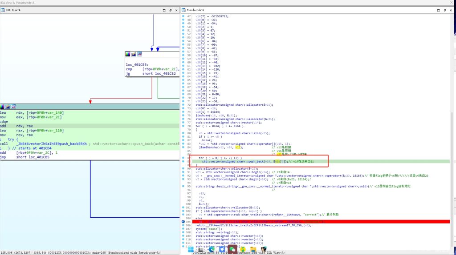The width and height of the screenshot is (456, 255).
Task: Click edit-comment icon on loc_401CB5 node
Action: point(134,54)
